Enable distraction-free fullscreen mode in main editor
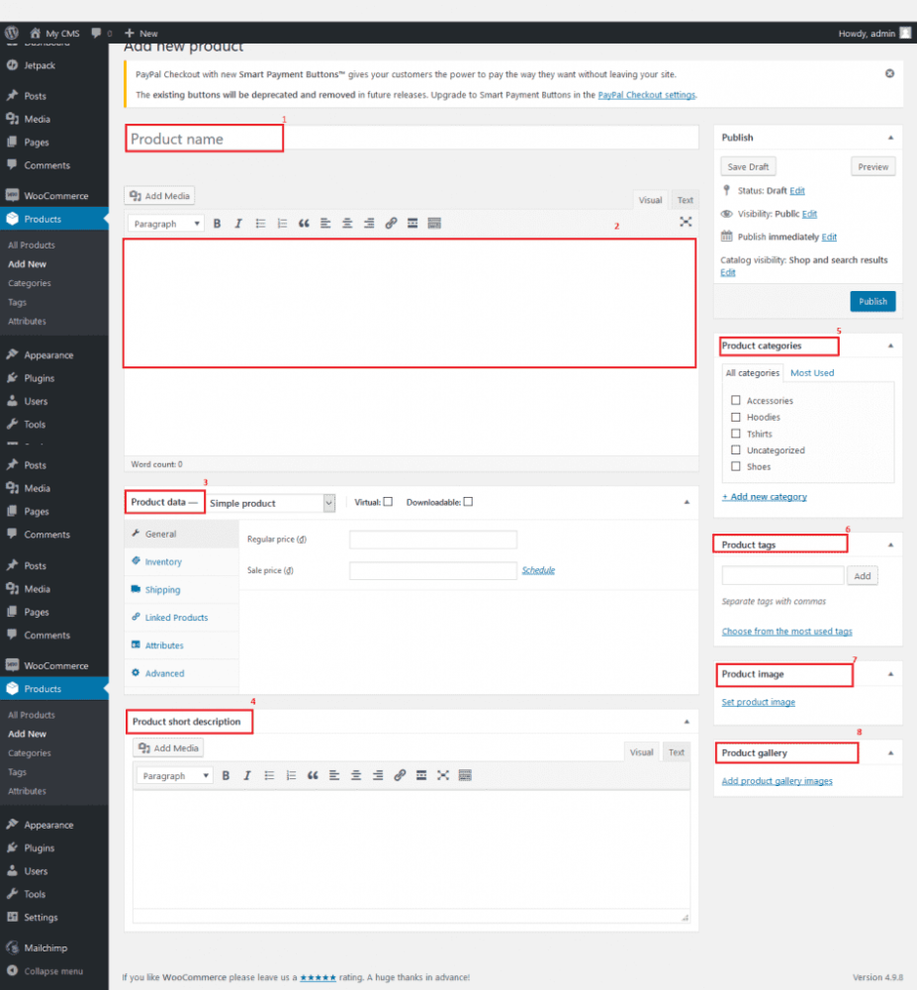Screen dimensions: 917x990 point(686,222)
